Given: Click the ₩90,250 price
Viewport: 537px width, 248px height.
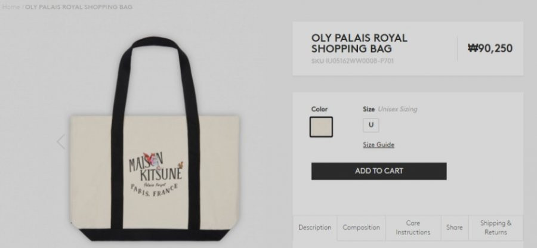Looking at the screenshot, I should (490, 48).
